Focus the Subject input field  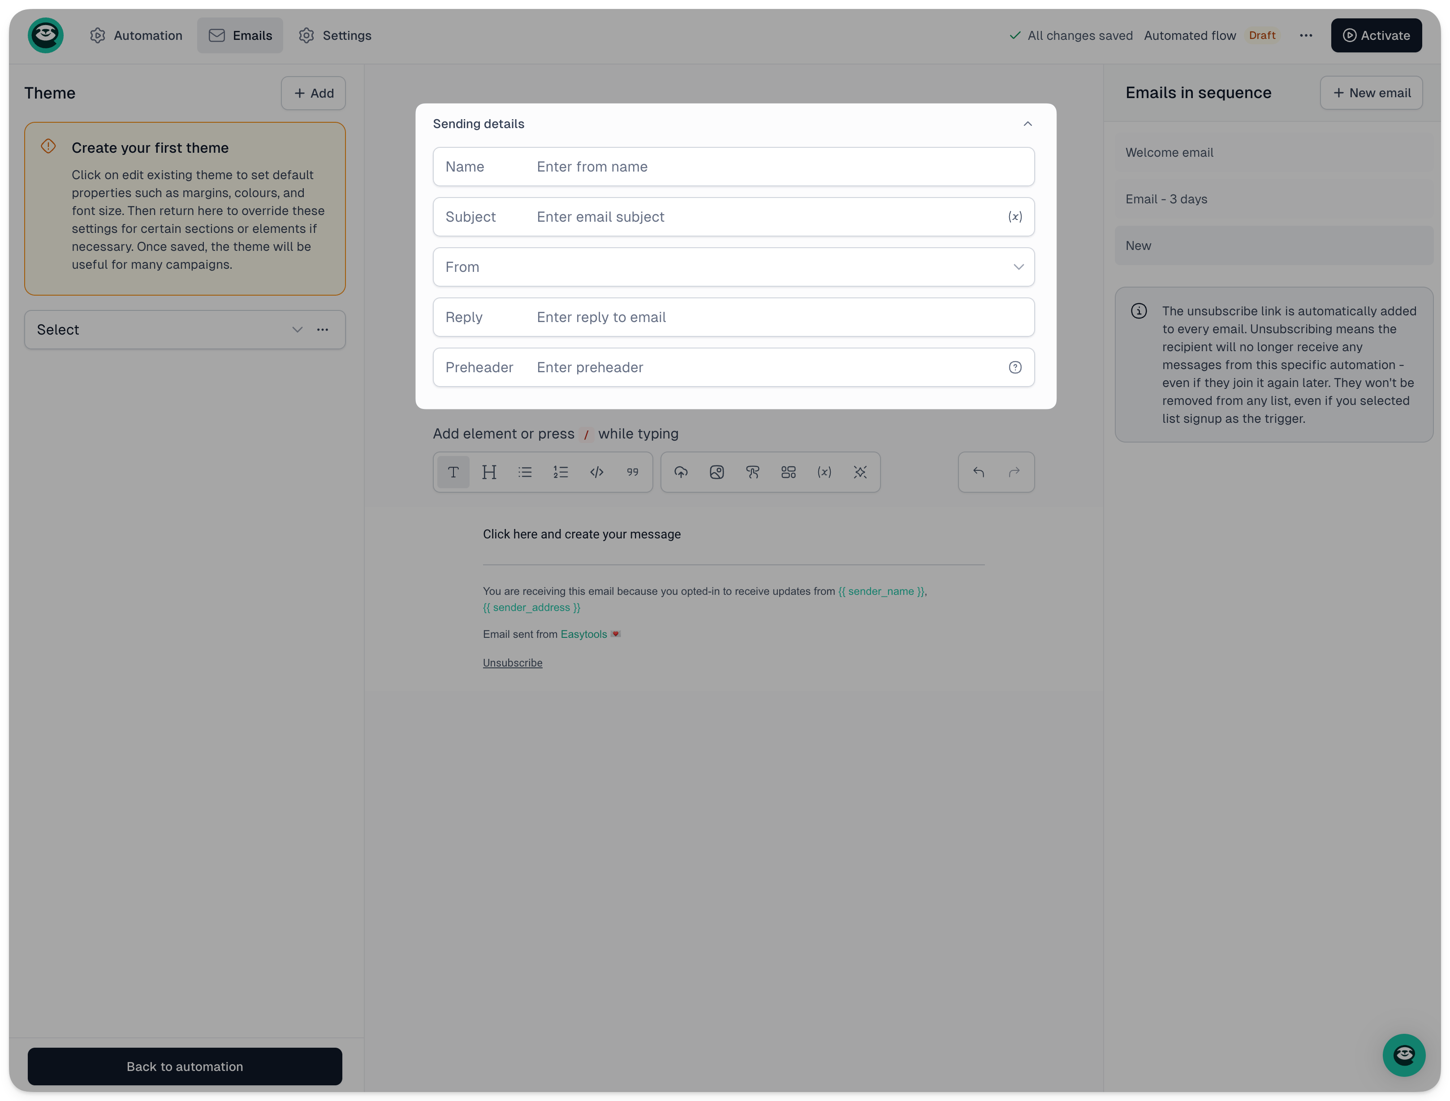pyautogui.click(x=734, y=217)
